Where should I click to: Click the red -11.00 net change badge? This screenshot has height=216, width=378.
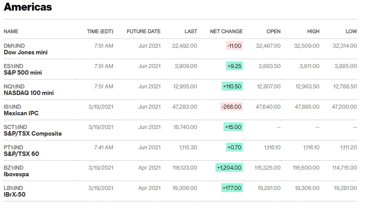tap(234, 45)
